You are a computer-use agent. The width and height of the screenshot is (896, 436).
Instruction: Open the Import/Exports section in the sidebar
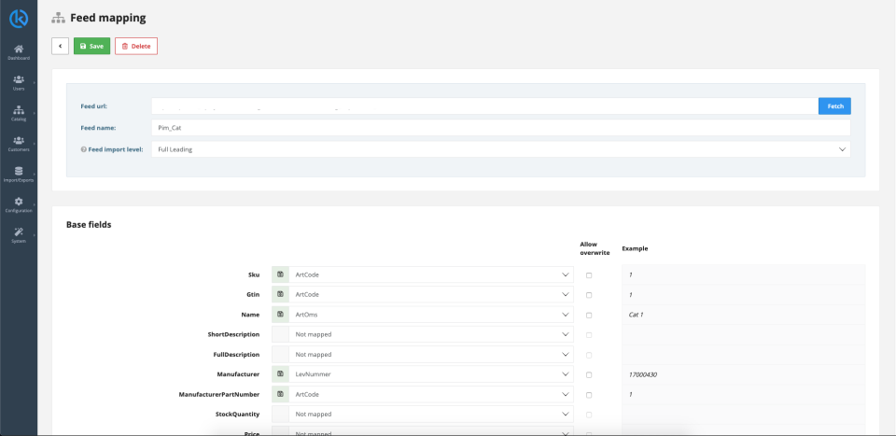19,175
